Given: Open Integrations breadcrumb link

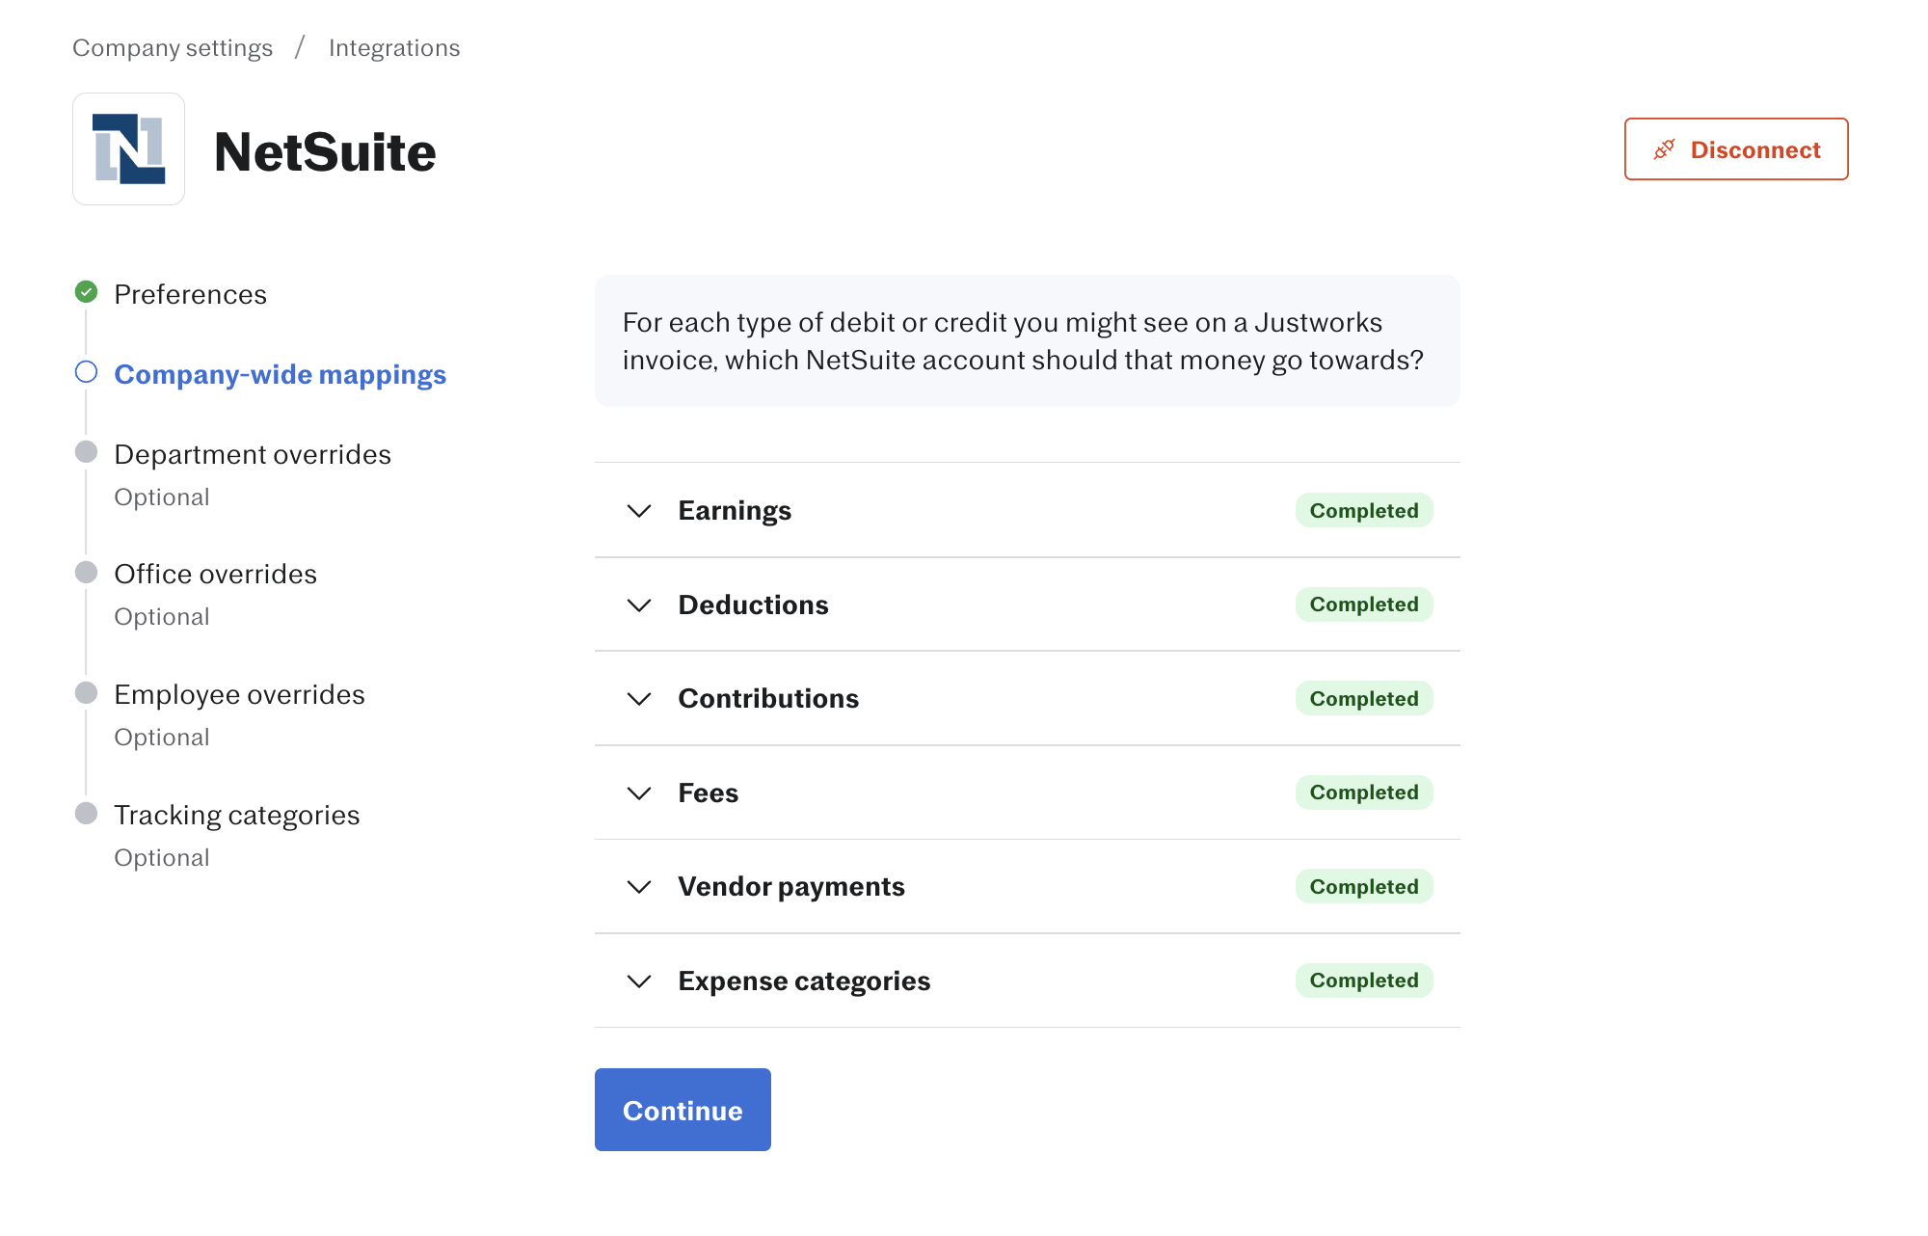Looking at the screenshot, I should point(394,48).
